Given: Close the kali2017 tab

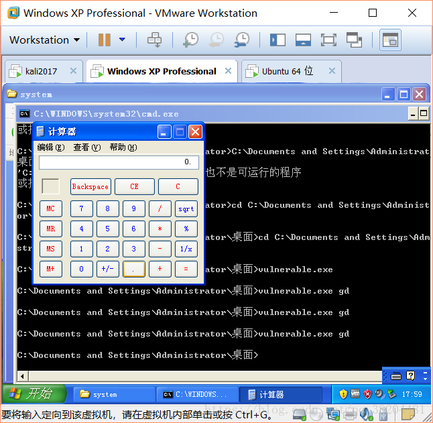Looking at the screenshot, I should pyautogui.click(x=73, y=71).
